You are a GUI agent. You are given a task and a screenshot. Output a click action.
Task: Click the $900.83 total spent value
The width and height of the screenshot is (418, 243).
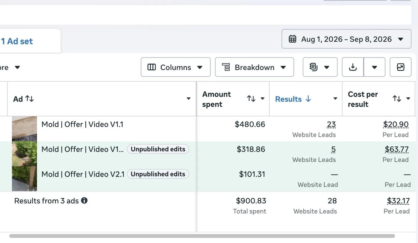[251, 201]
